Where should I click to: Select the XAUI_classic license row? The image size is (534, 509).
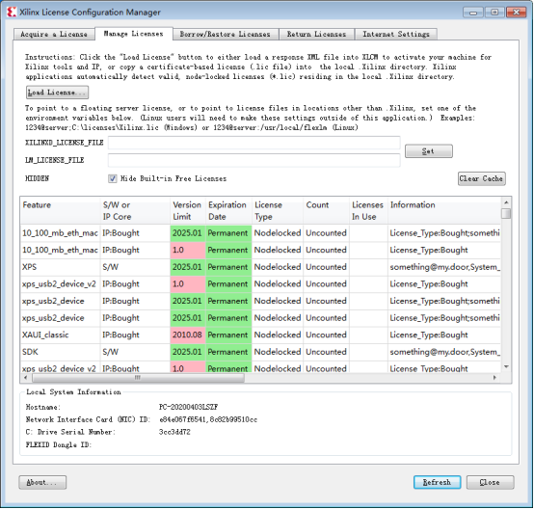[x=260, y=335]
